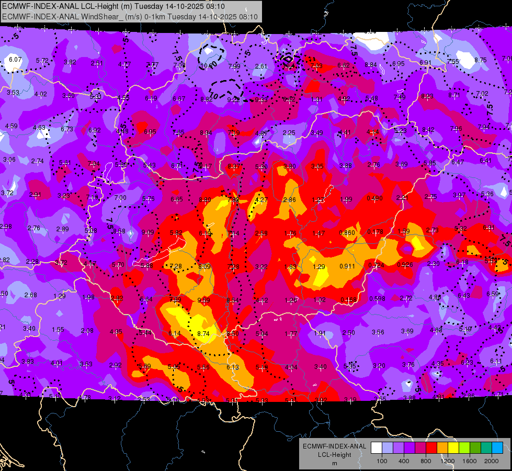Click the 800 tick label in the legend
This screenshot has height=471, width=512.
tap(426, 461)
